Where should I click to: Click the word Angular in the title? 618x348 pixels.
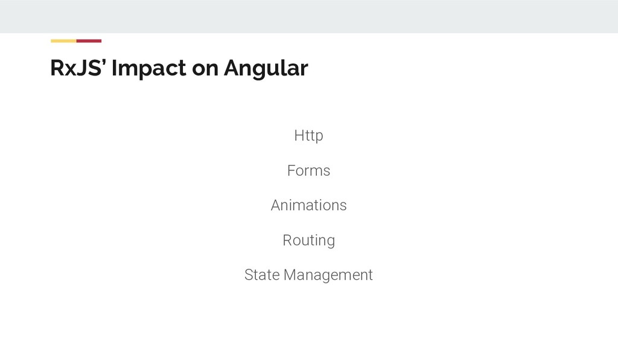tap(266, 68)
